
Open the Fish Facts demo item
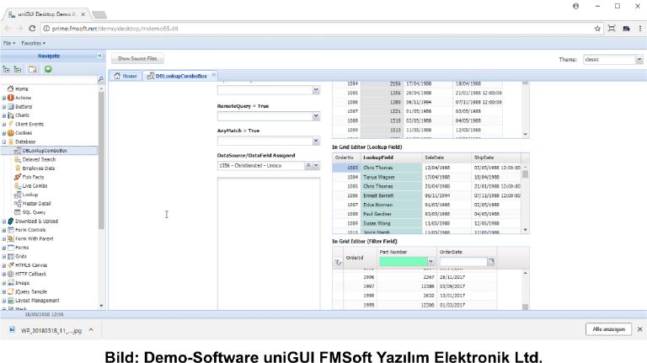tap(33, 177)
